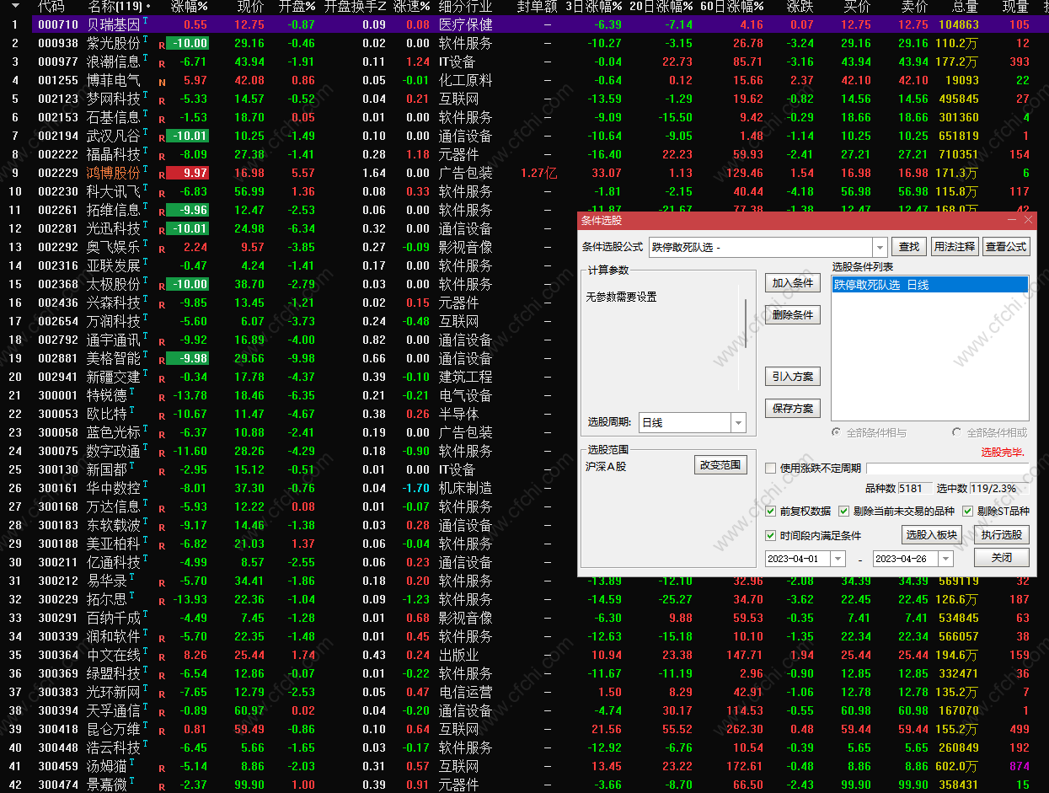Select the 科大讯飞 row name

114,192
